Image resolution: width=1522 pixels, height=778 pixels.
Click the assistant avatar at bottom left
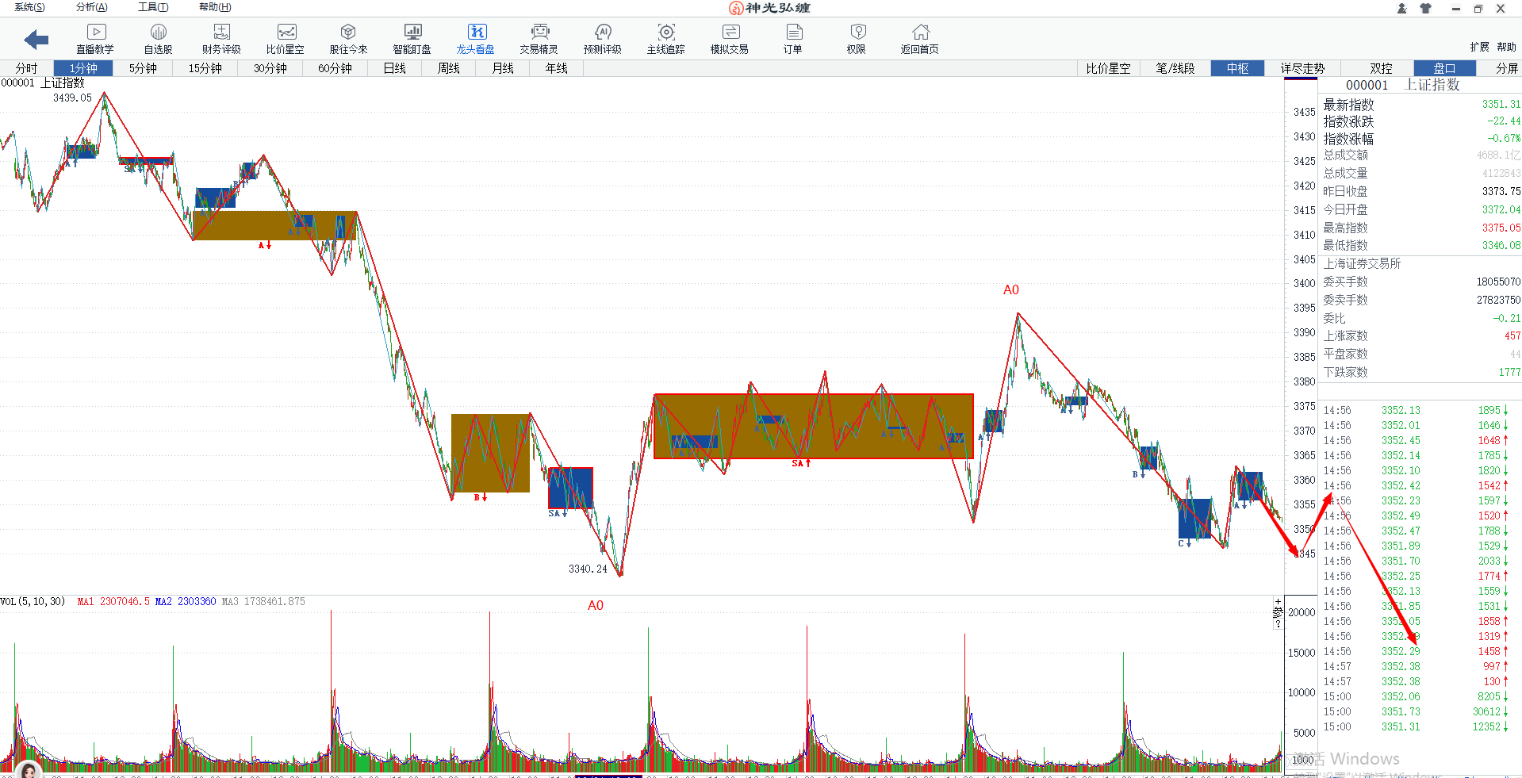pyautogui.click(x=29, y=769)
